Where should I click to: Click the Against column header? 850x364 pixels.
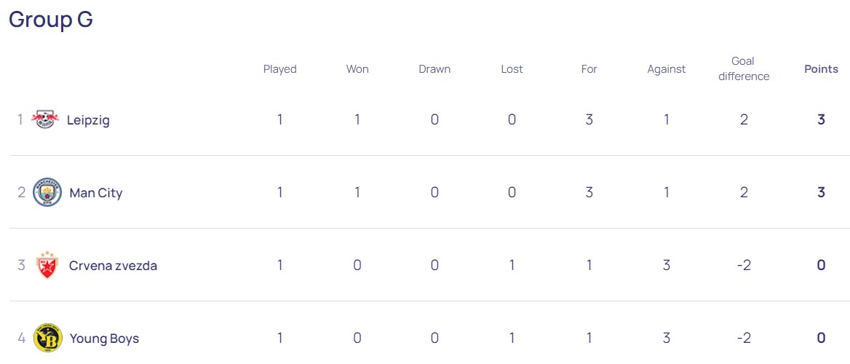pyautogui.click(x=667, y=69)
